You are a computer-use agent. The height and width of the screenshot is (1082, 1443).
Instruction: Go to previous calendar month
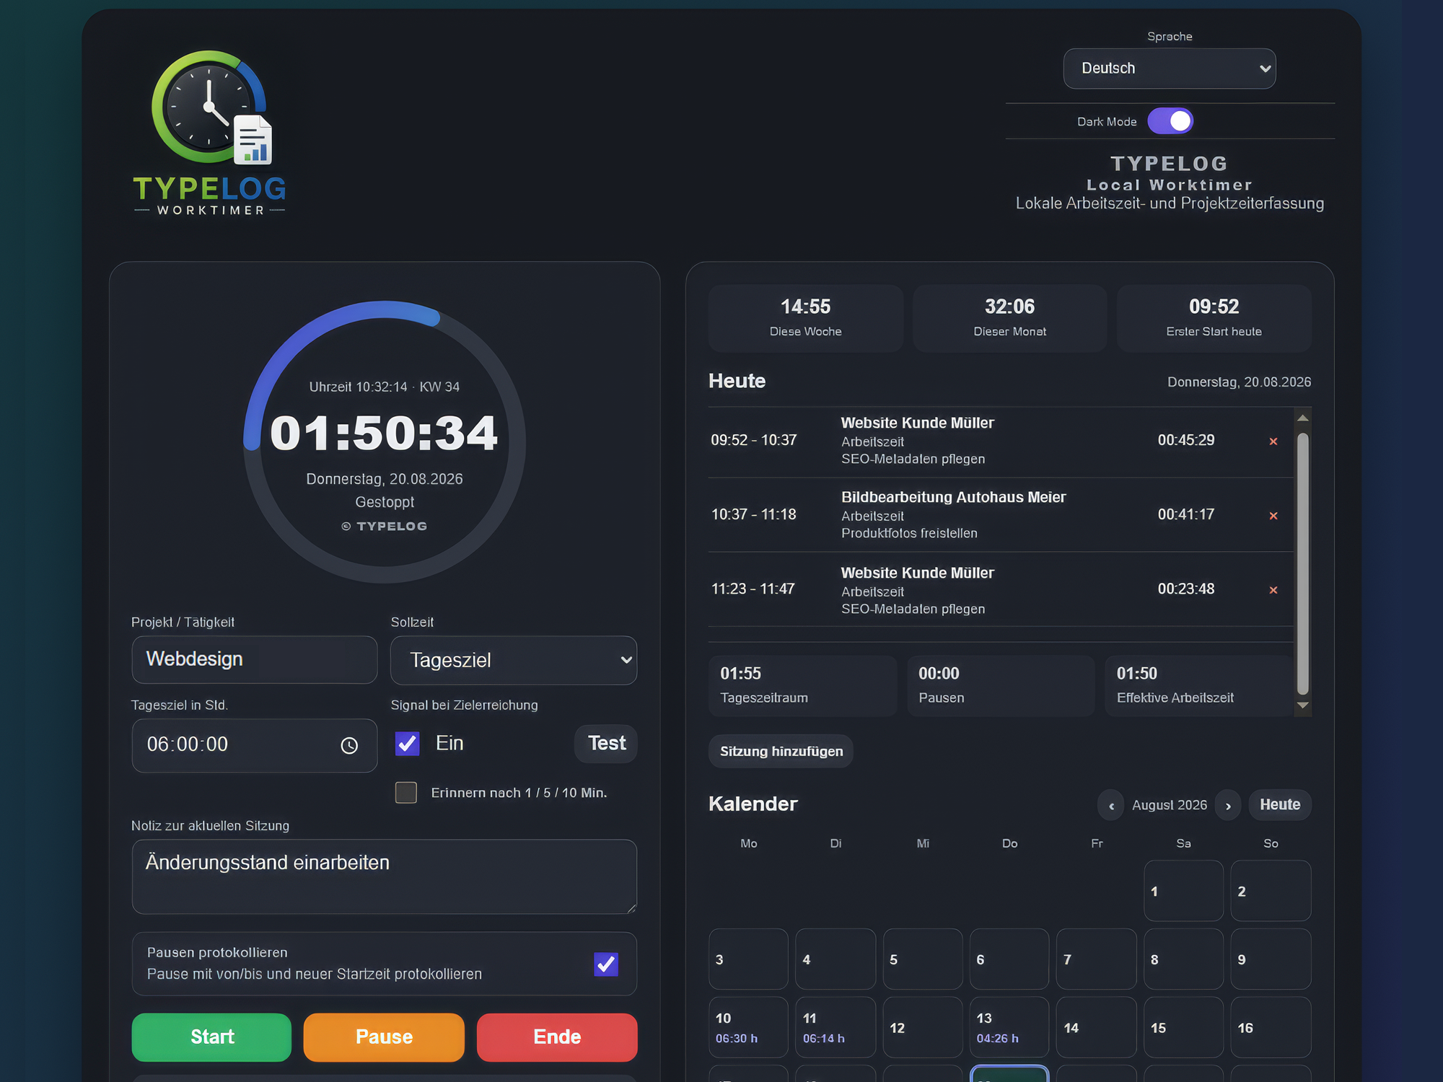click(1111, 806)
